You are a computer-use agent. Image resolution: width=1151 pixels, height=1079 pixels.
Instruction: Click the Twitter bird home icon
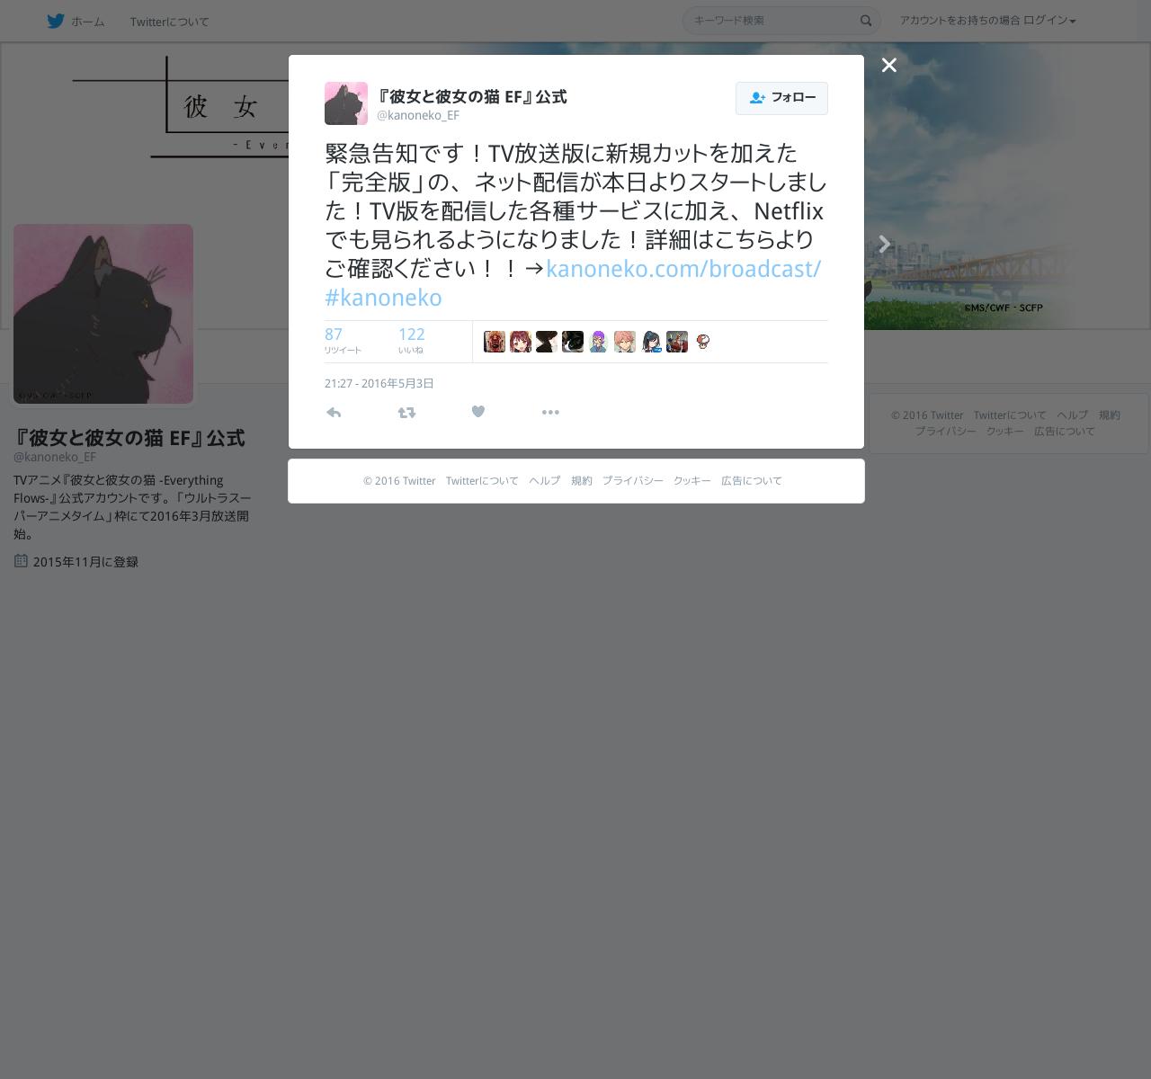tap(56, 21)
